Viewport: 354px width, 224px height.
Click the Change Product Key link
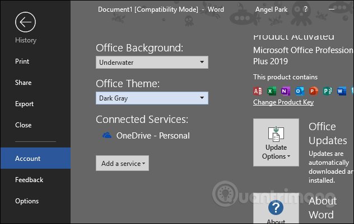(283, 102)
